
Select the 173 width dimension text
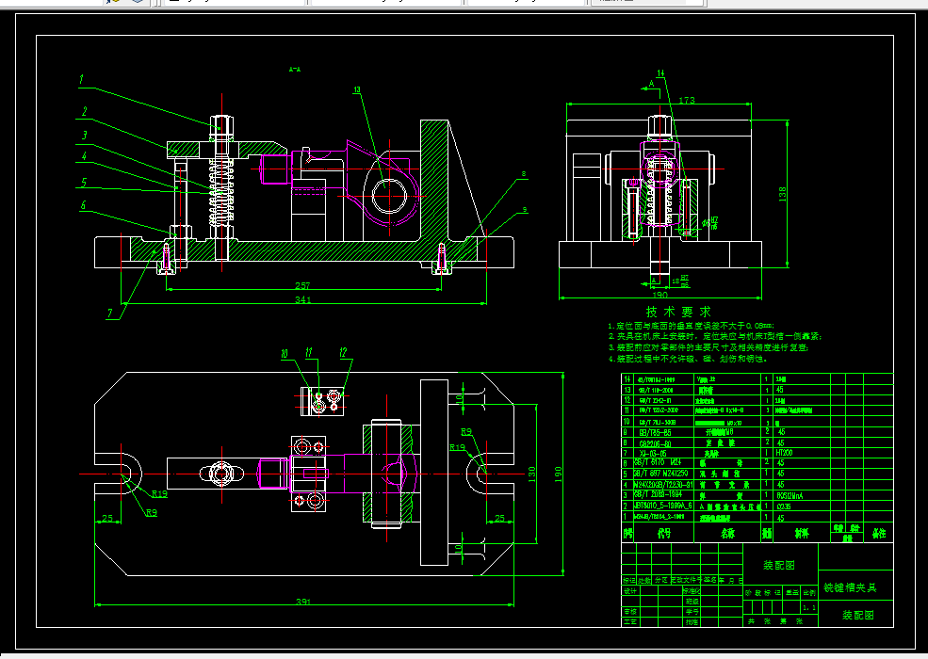[687, 101]
